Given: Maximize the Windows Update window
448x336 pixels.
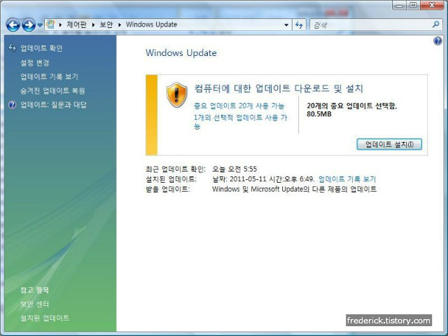Looking at the screenshot, I should (x=414, y=6).
